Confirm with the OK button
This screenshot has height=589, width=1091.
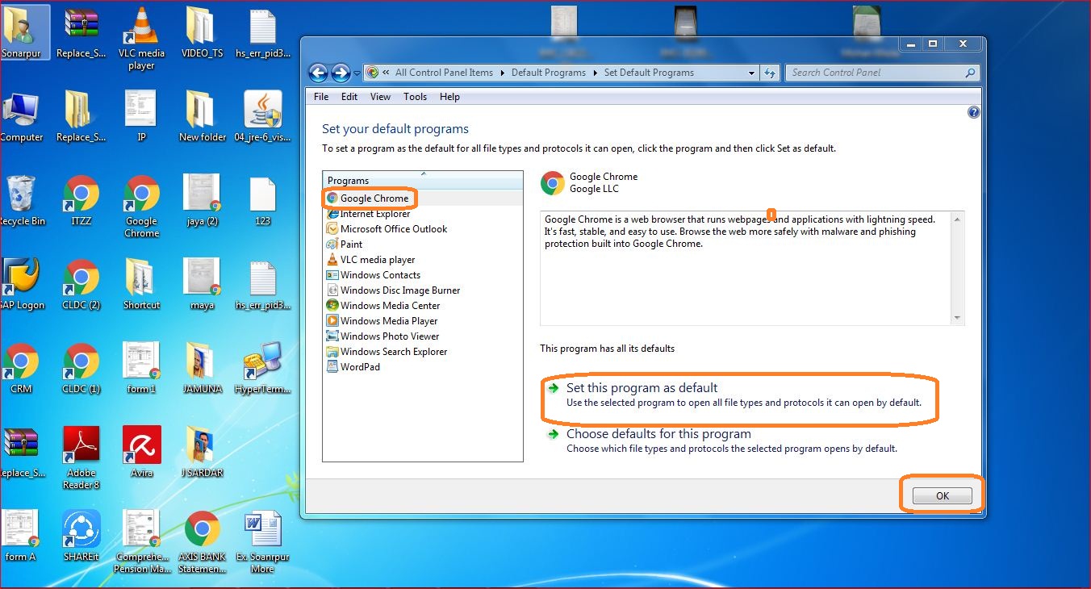point(943,496)
